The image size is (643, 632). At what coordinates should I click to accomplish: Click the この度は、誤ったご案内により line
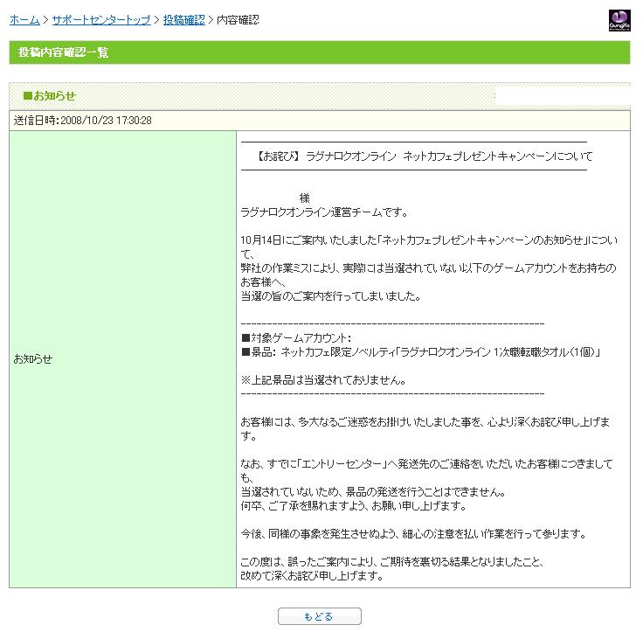pyautogui.click(x=392, y=561)
